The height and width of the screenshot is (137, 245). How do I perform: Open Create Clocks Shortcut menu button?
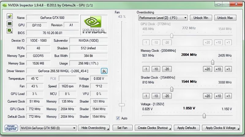(153, 128)
